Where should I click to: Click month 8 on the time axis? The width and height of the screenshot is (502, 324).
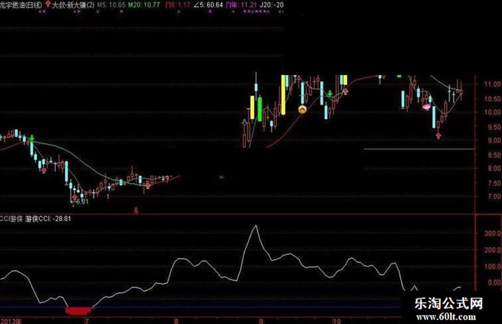(176, 321)
